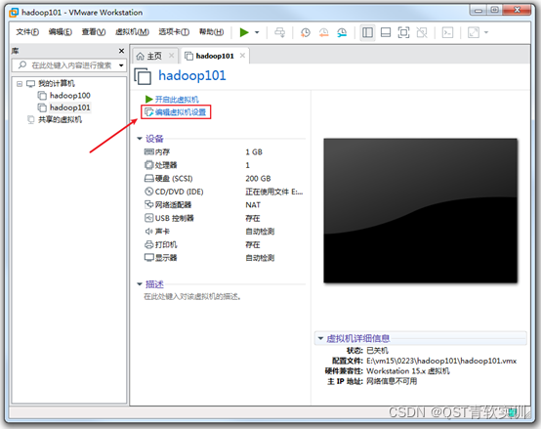Click the config file path hadoop101.vmx
Screen dimensions: 541x429
(441, 361)
